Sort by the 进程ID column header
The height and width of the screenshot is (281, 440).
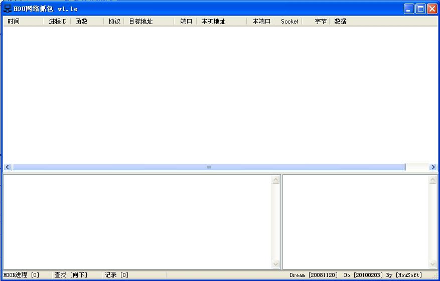57,22
